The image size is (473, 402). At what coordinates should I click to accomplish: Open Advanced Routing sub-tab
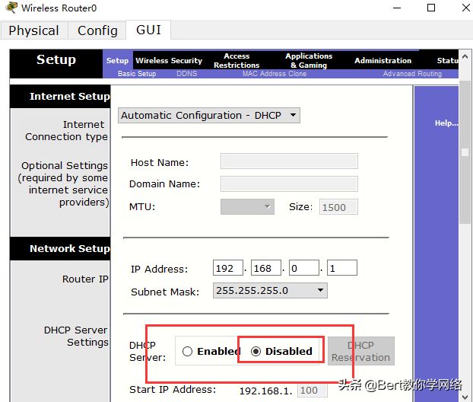click(x=412, y=74)
